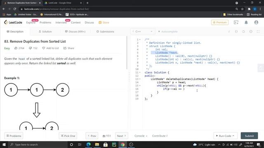Go to the Prev problem
The width and height of the screenshot is (264, 148).
pyautogui.click(x=92, y=136)
